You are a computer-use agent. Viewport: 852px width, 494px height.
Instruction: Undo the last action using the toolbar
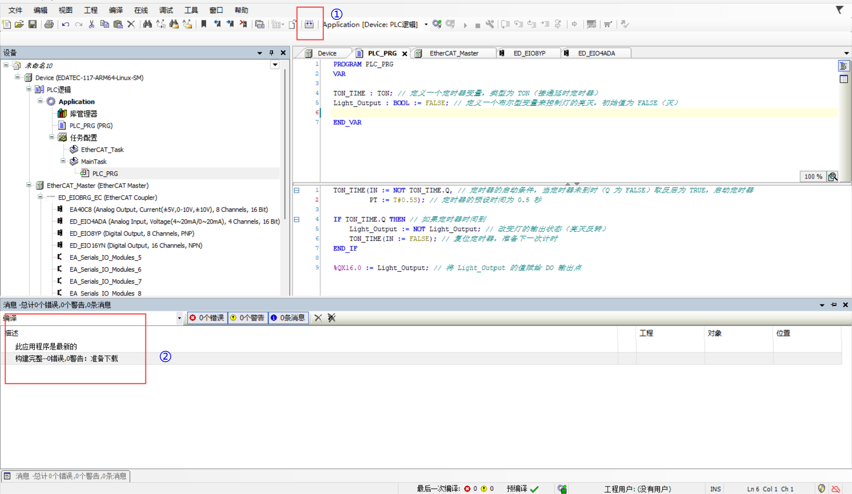(65, 24)
